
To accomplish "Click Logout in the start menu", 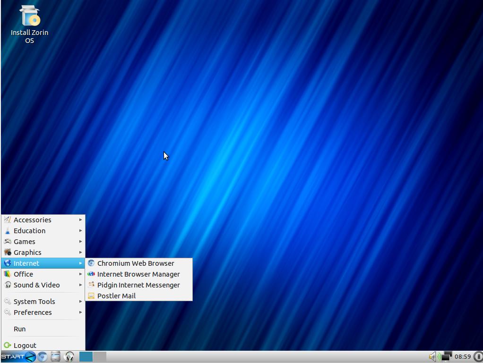I will click(x=25, y=346).
